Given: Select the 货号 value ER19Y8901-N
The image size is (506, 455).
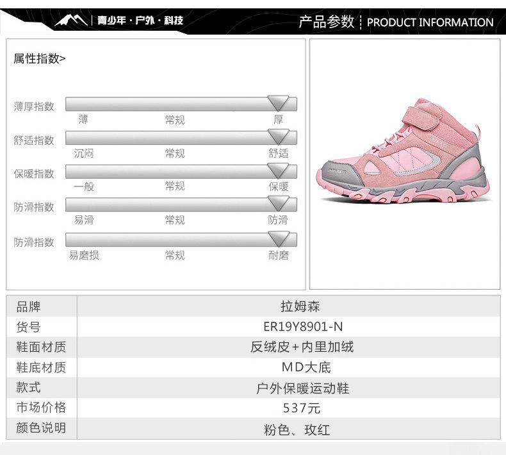Looking at the screenshot, I should (x=303, y=326).
